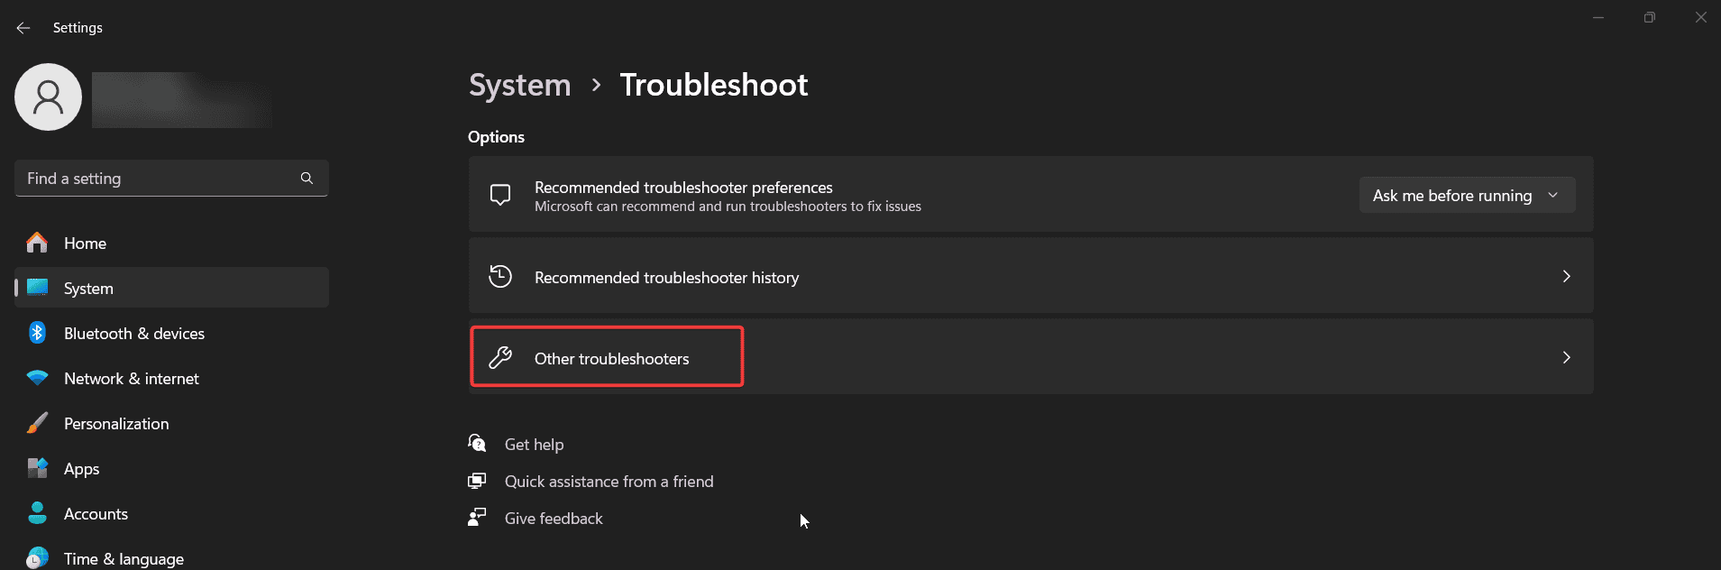Expand Other troubleshooters chevron arrow
This screenshot has width=1721, height=570.
[1566, 358]
